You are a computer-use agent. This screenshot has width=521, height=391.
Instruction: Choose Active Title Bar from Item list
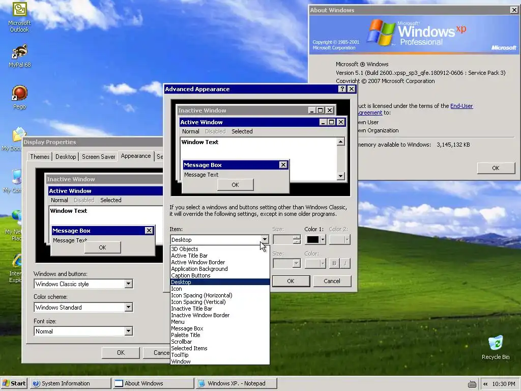pos(220,256)
